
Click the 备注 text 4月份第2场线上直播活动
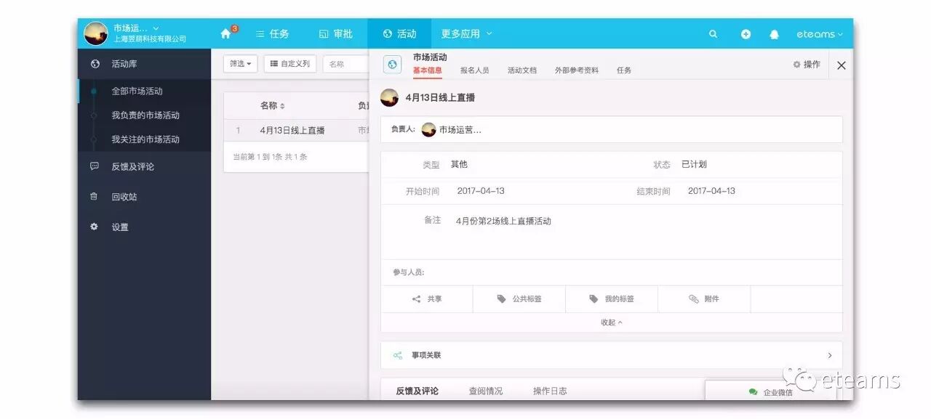click(x=503, y=221)
